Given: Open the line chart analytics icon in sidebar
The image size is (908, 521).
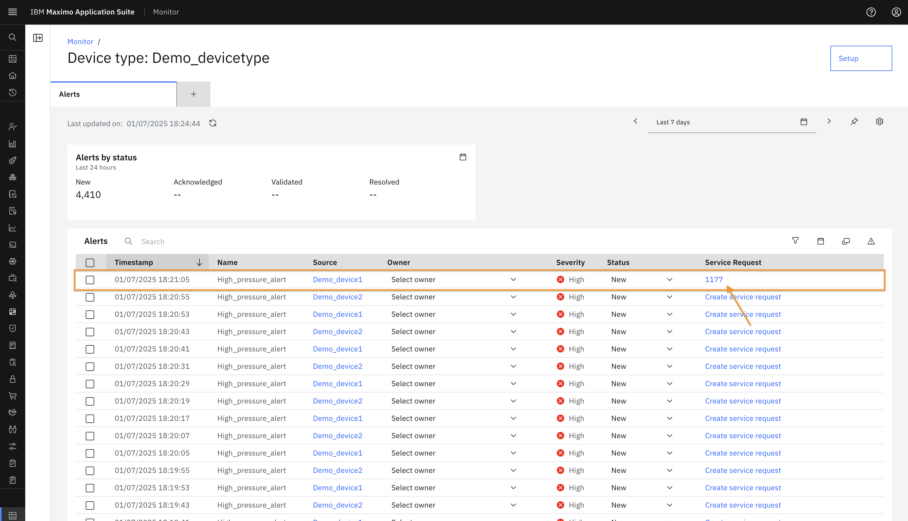Looking at the screenshot, I should pos(13,228).
